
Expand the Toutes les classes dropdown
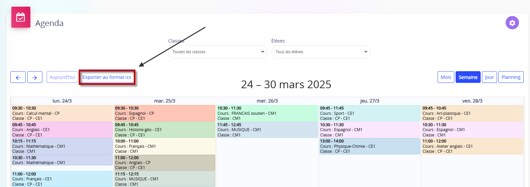pyautogui.click(x=218, y=52)
